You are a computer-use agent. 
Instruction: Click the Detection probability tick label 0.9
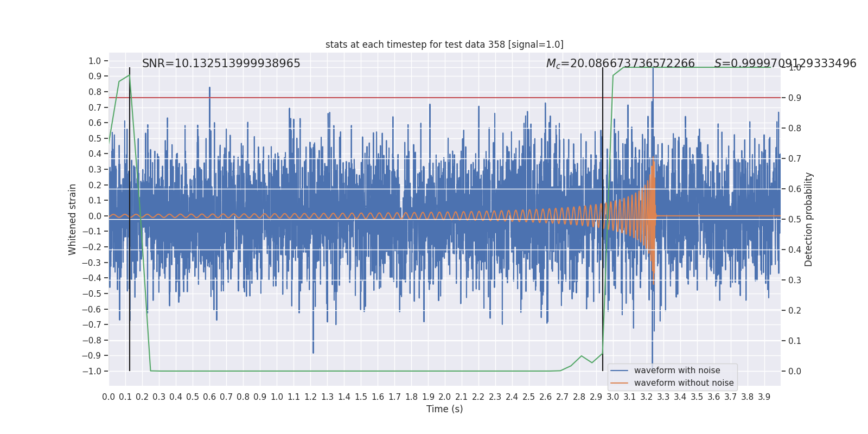pyautogui.click(x=795, y=98)
